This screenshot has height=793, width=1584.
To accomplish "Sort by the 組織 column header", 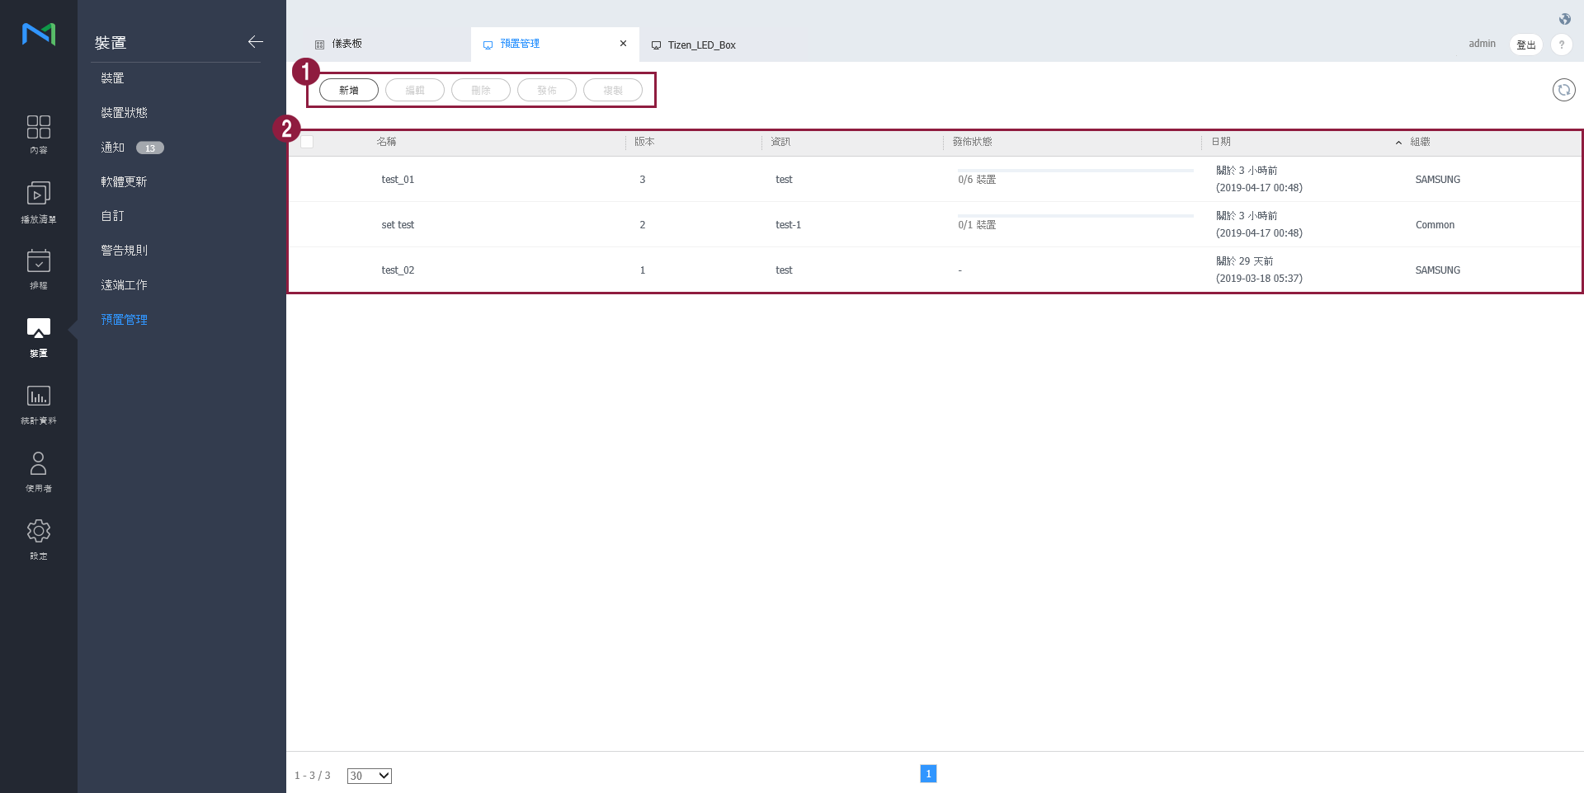I will click(1420, 142).
